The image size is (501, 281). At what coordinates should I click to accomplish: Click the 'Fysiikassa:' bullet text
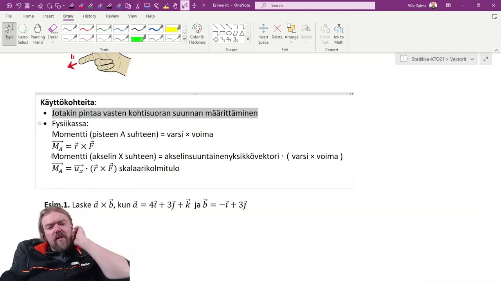[70, 124]
